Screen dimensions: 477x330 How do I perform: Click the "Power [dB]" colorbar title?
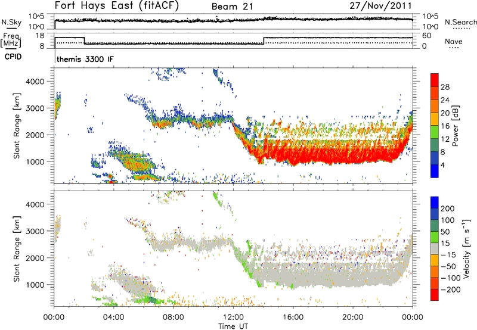[456, 126]
